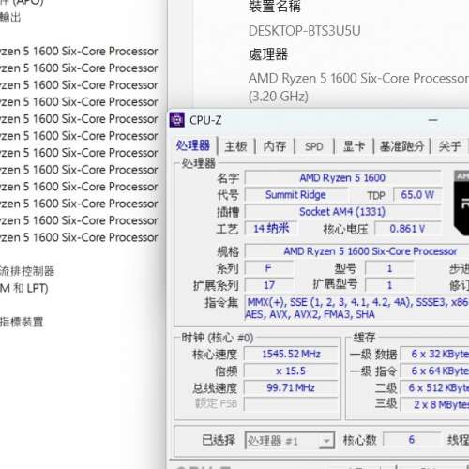Viewport: 469px width, 469px height.
Task: Minimize the CPU-Z window
Action: [x=432, y=120]
